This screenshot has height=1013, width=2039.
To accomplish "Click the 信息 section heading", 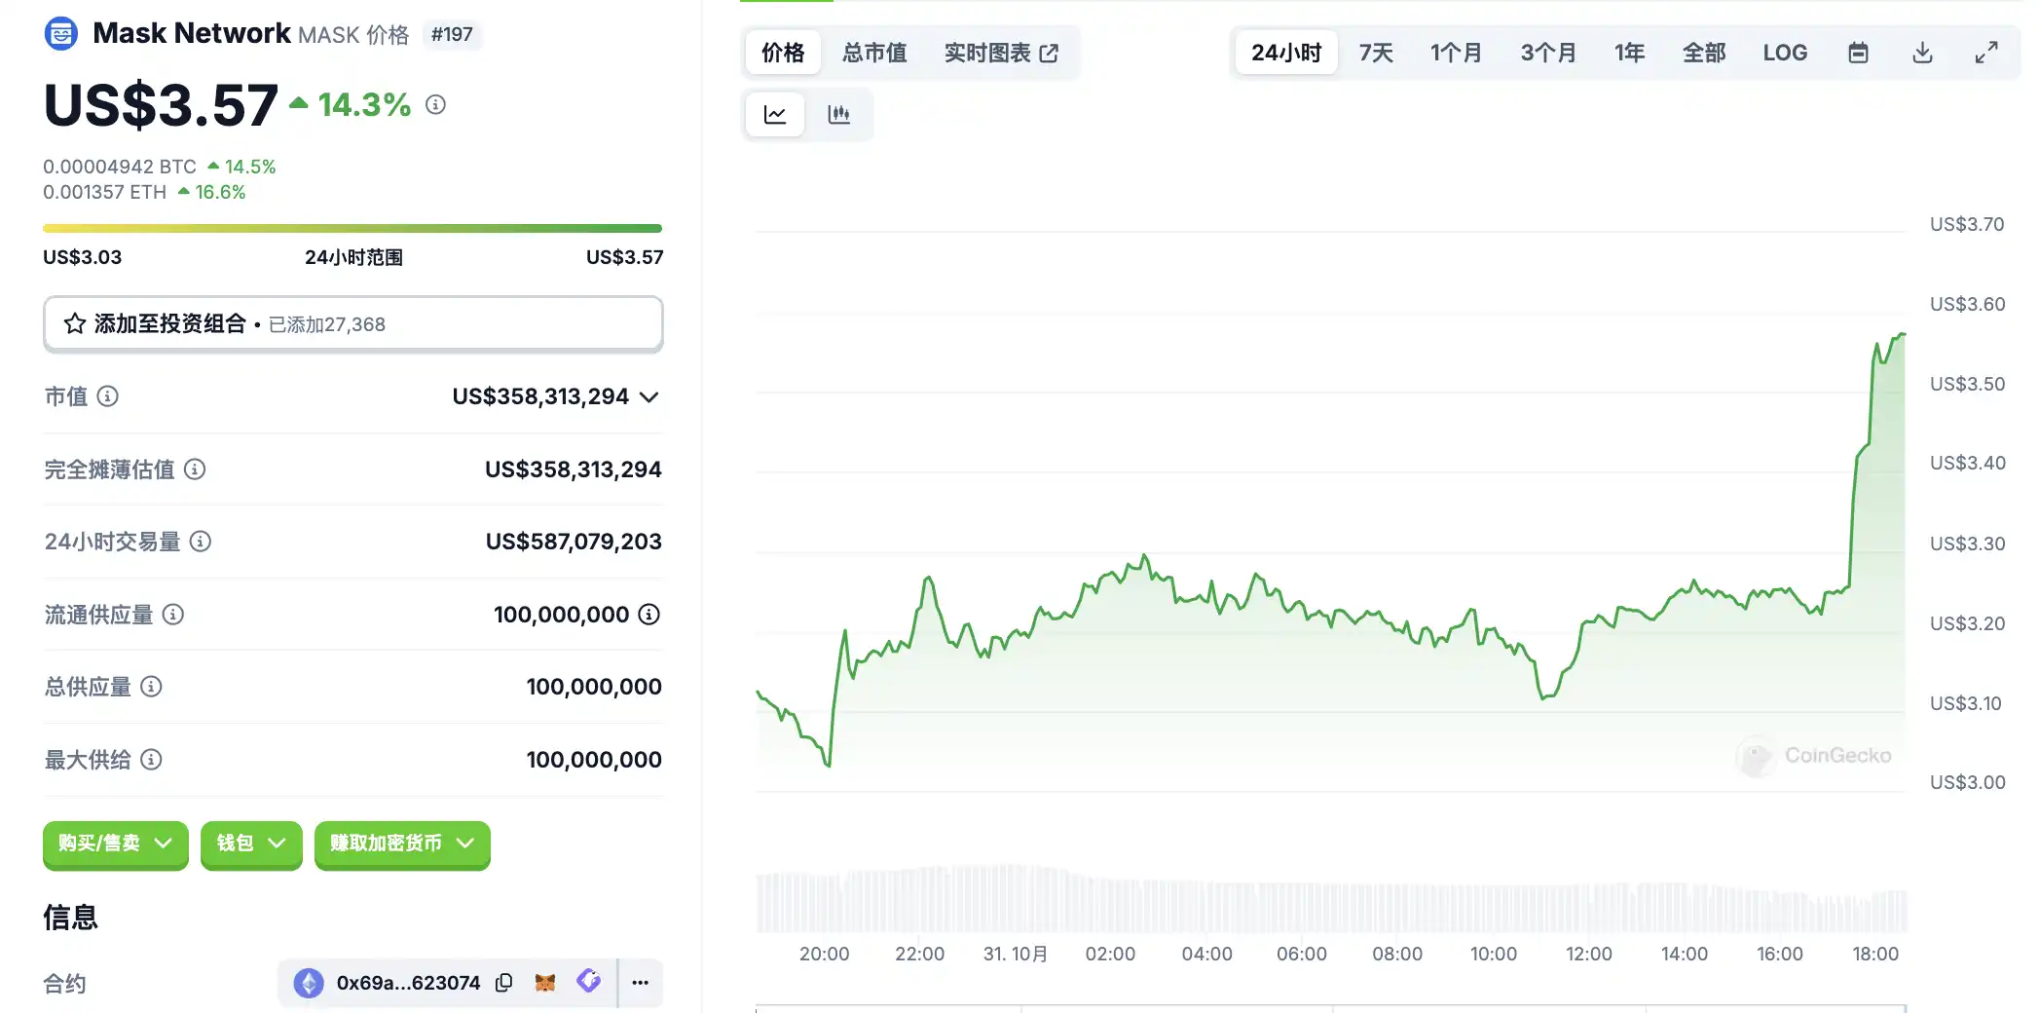I will point(71,918).
